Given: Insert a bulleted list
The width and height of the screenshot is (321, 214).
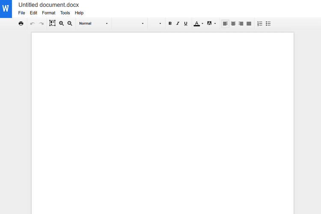Looking at the screenshot, I should point(268,24).
